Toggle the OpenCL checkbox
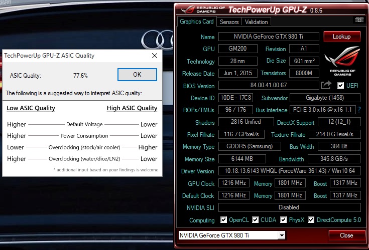The width and height of the screenshot is (369, 250). point(223,220)
